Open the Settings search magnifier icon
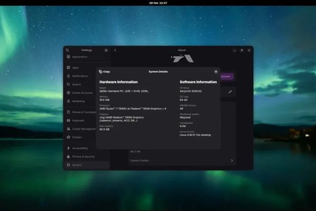The image size is (316, 211). tap(67, 50)
